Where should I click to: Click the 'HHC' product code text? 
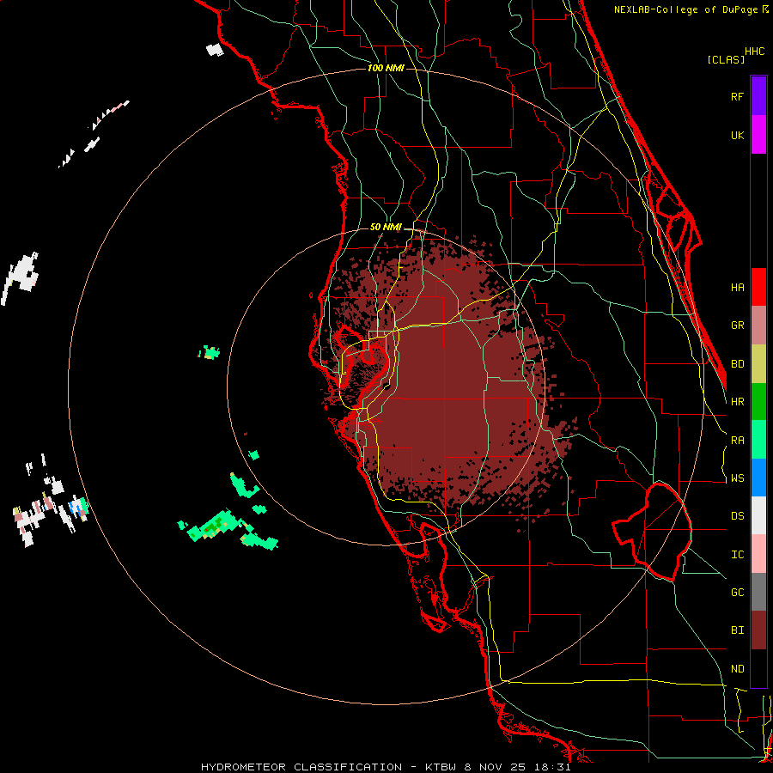pos(755,52)
